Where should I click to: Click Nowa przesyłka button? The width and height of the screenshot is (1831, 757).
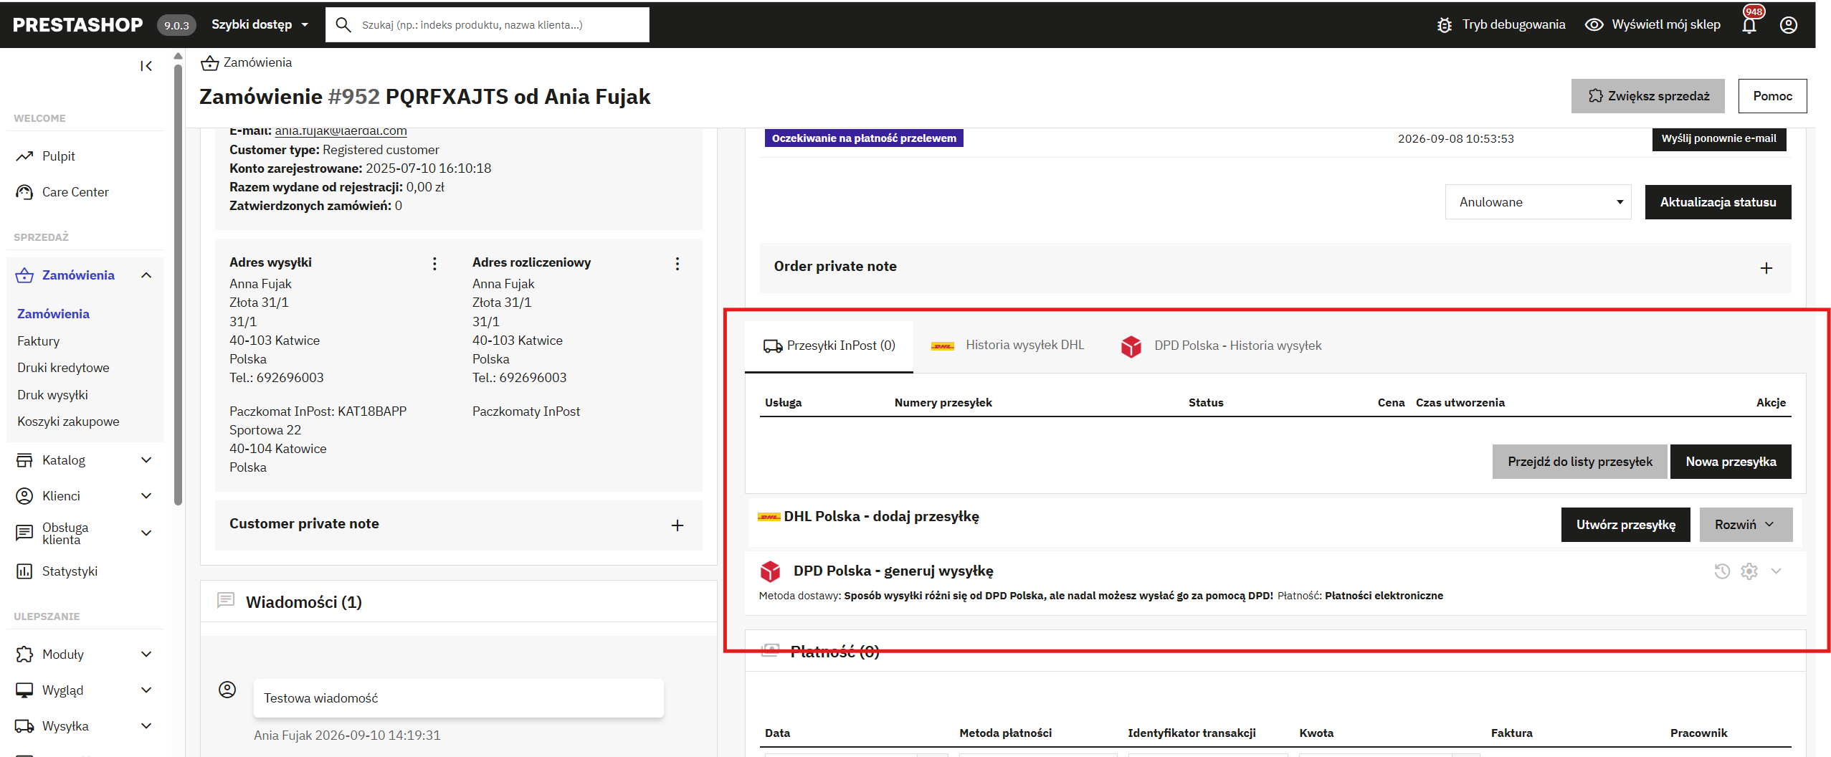click(x=1731, y=462)
